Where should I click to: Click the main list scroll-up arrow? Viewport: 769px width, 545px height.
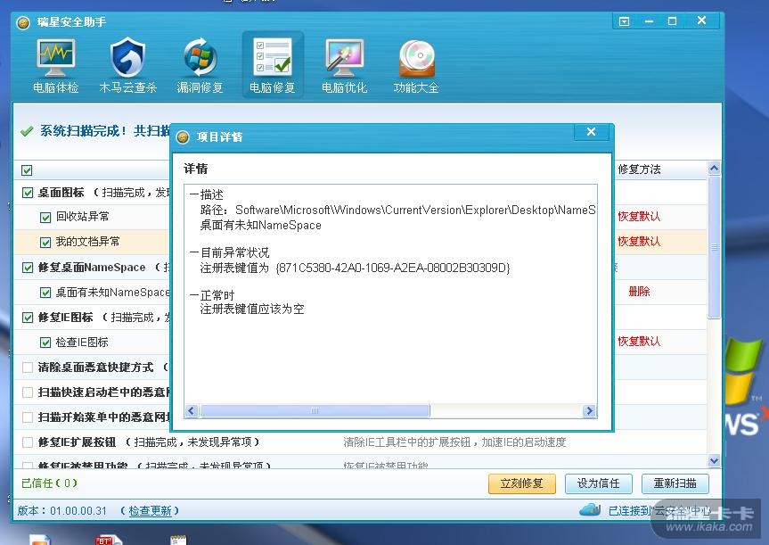coord(714,169)
